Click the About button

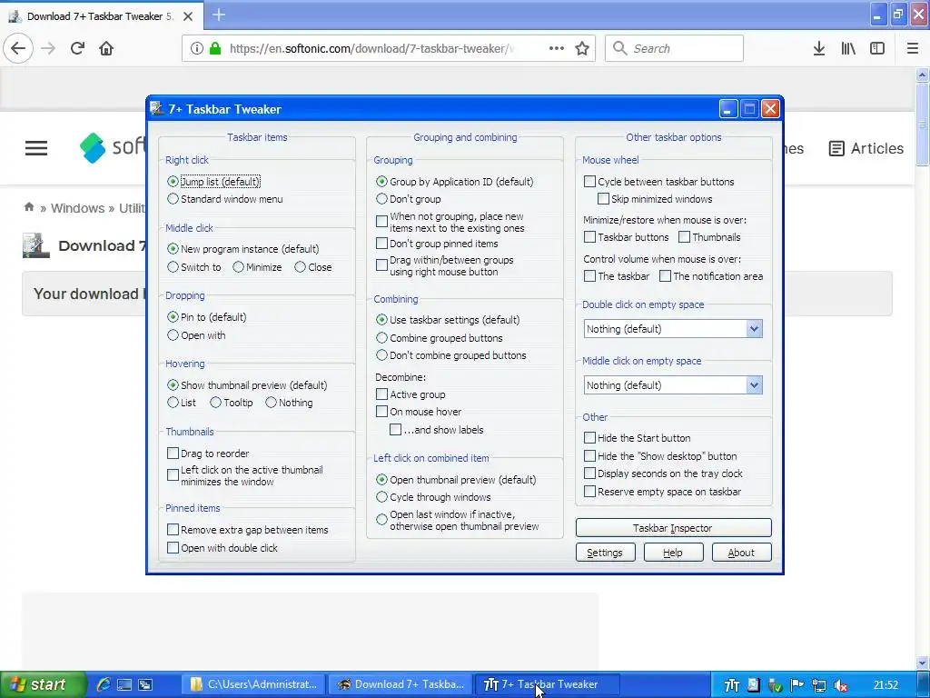(x=741, y=553)
